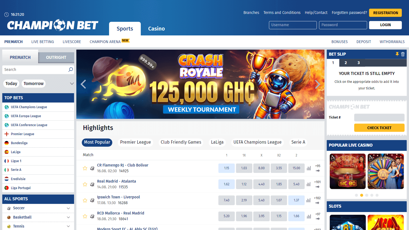Image resolution: width=409 pixels, height=230 pixels.
Task: Favorite the RCD Mallorca - Real Madrid star
Action: tap(85, 216)
